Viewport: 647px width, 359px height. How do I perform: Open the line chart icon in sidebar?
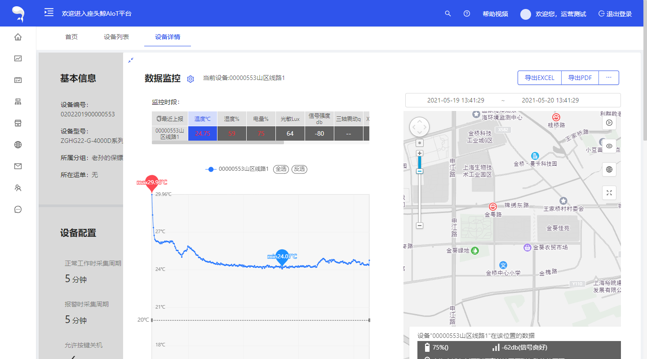tap(18, 58)
